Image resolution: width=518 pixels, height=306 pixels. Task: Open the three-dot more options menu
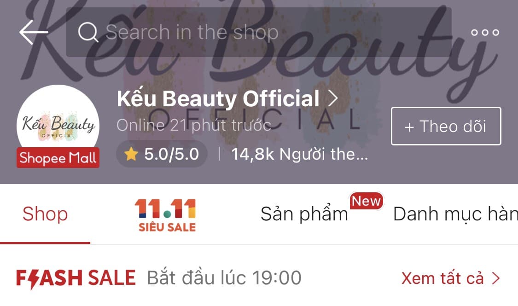point(485,32)
